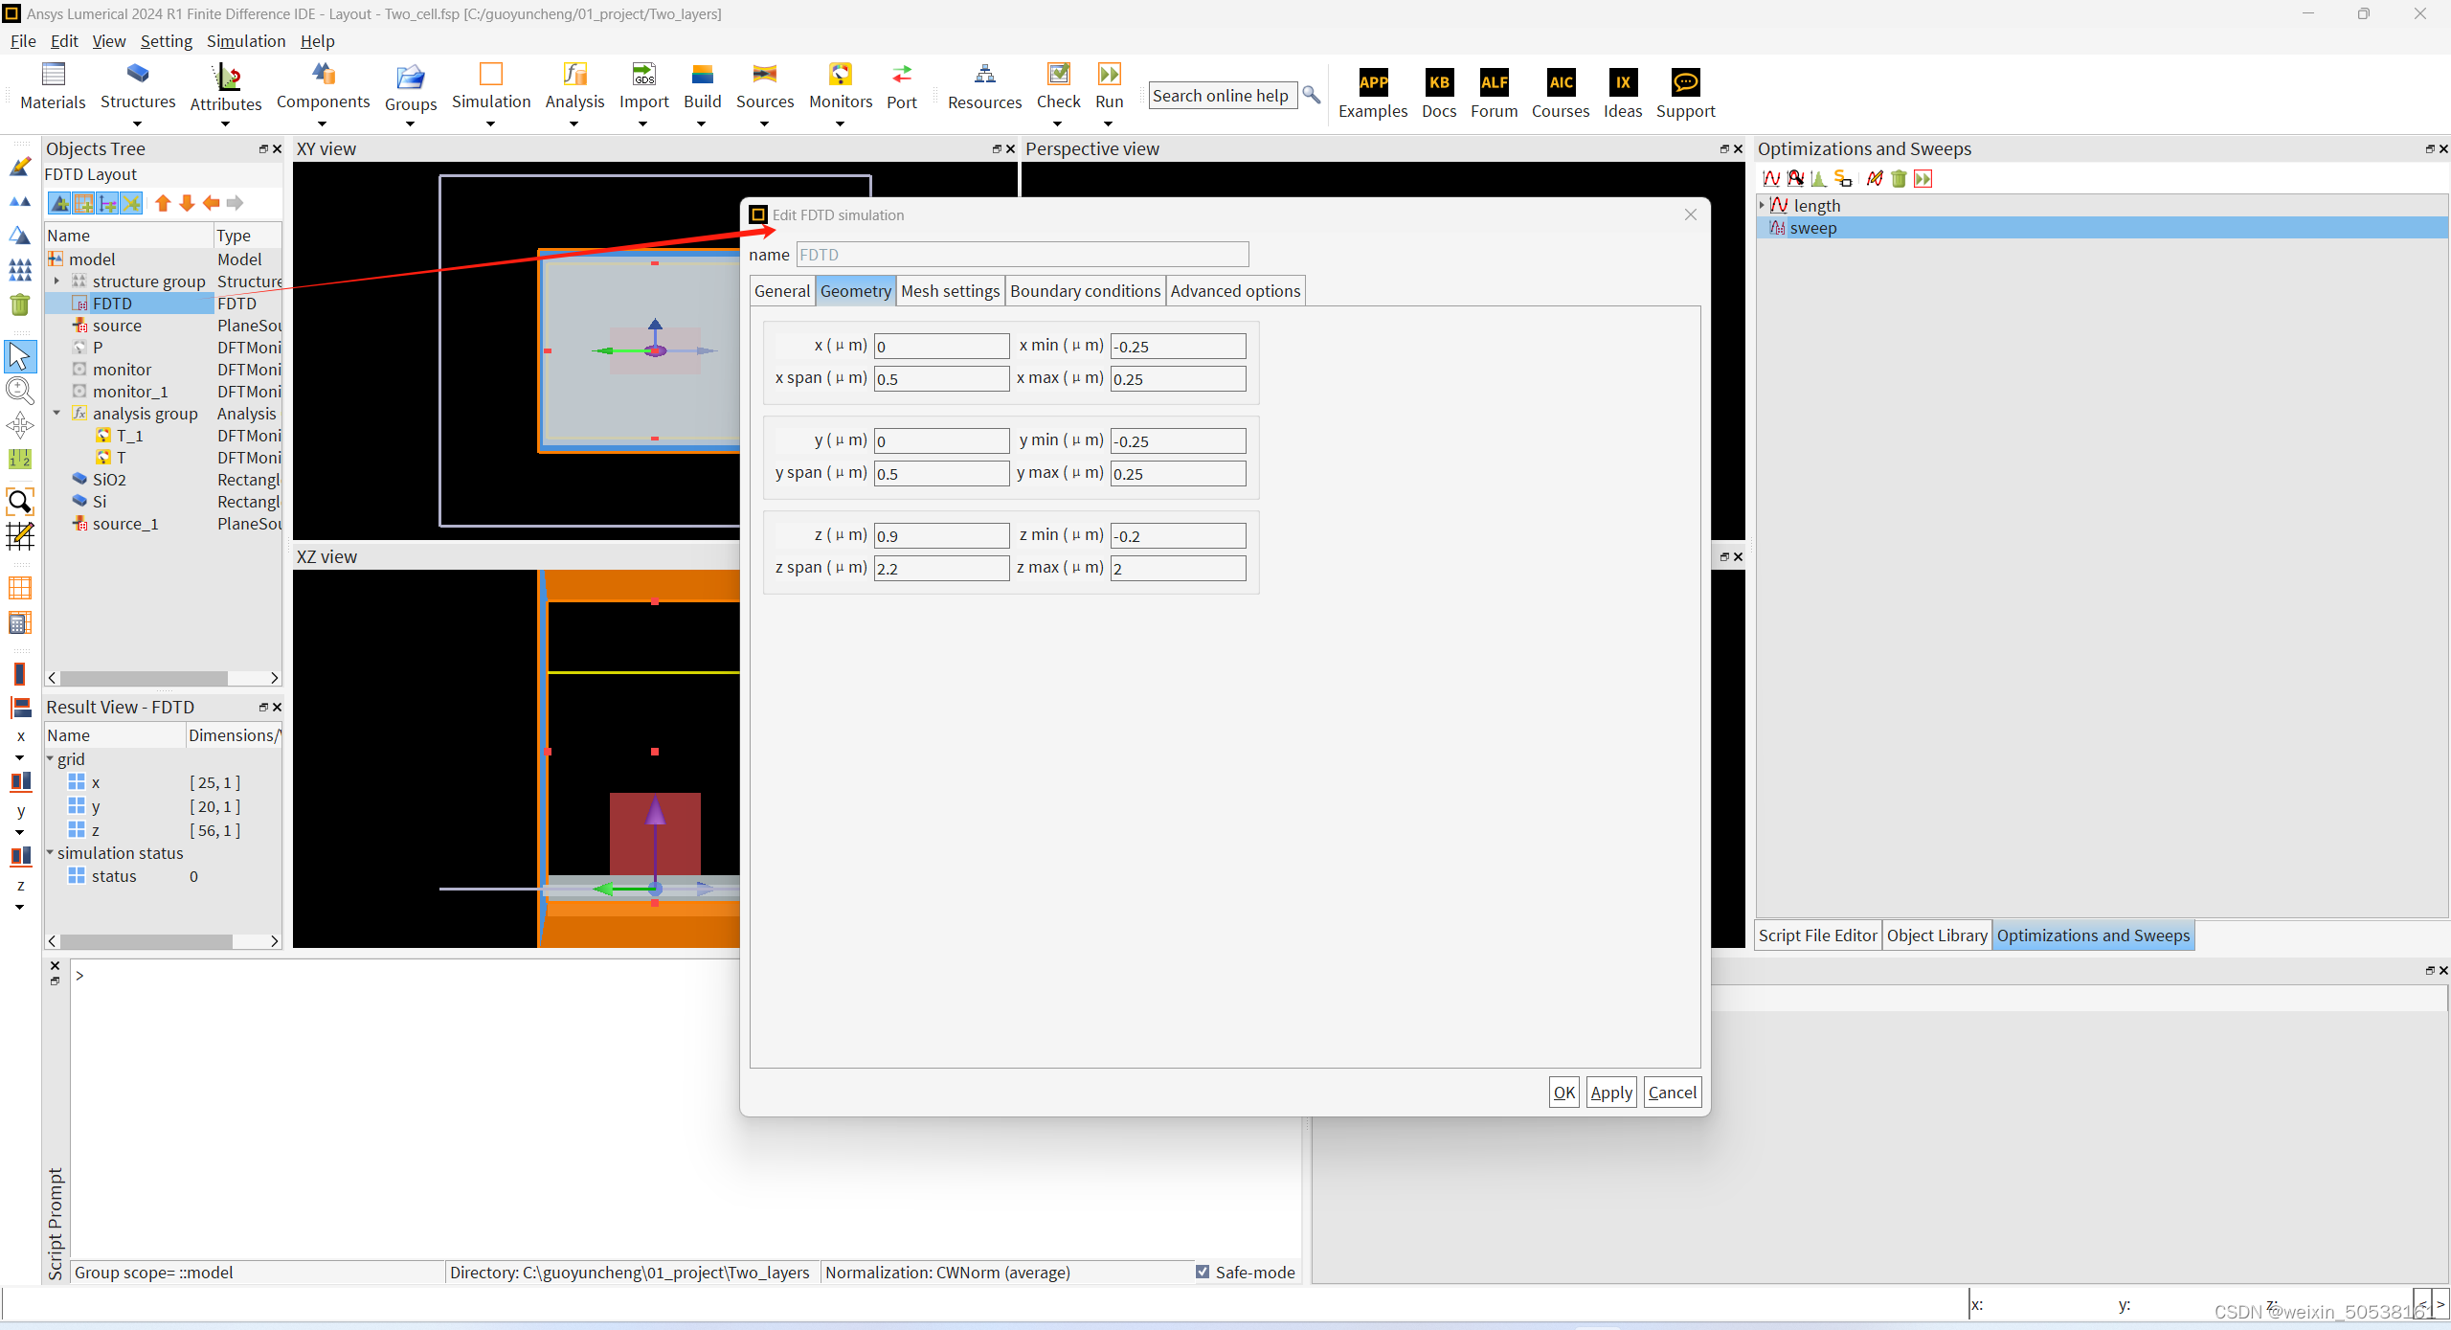Click the search magnifier next to online help
Screen dimensions: 2451x1330
tap(1310, 95)
